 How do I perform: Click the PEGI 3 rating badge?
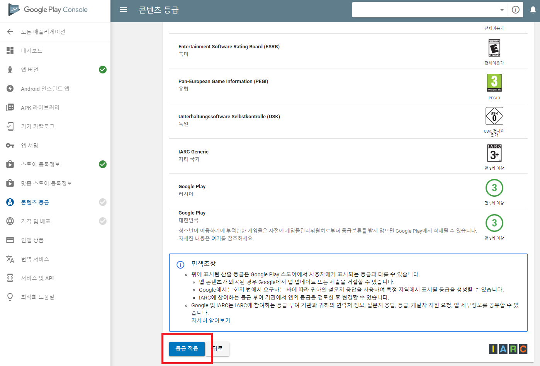(x=494, y=83)
